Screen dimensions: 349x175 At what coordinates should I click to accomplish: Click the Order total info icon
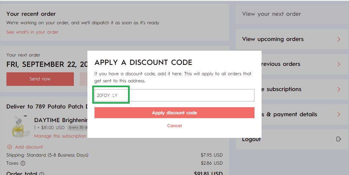click(x=42, y=174)
